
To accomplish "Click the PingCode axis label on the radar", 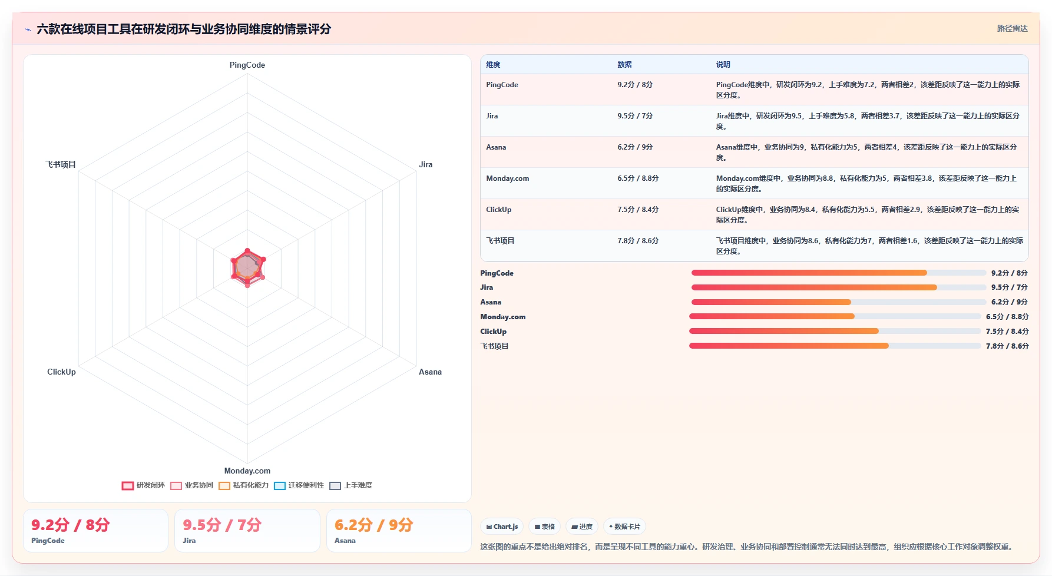I will pyautogui.click(x=247, y=65).
